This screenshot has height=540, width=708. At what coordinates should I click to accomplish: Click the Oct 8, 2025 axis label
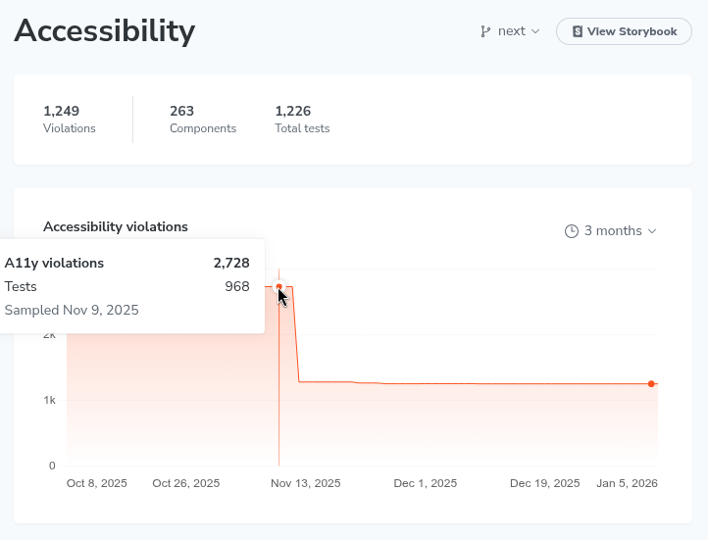97,483
